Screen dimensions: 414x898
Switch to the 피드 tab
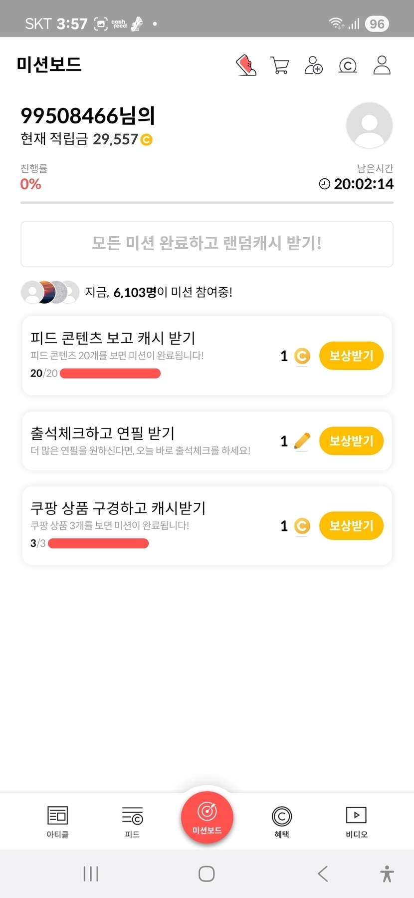click(132, 821)
